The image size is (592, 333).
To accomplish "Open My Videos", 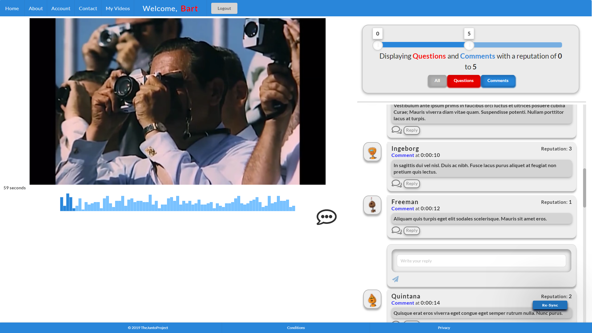I will (118, 8).
